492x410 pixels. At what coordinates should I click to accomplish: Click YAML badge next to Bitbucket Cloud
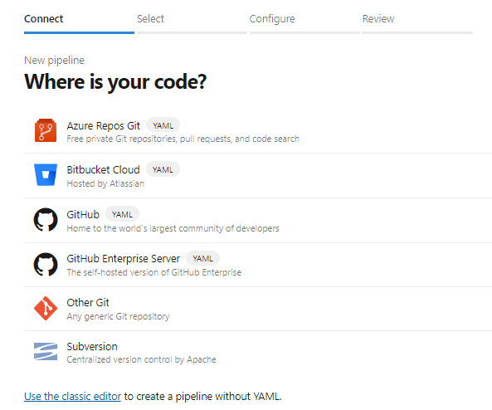163,169
